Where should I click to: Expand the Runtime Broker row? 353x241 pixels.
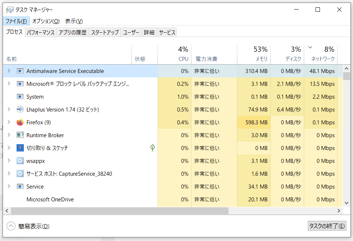pyautogui.click(x=9, y=135)
